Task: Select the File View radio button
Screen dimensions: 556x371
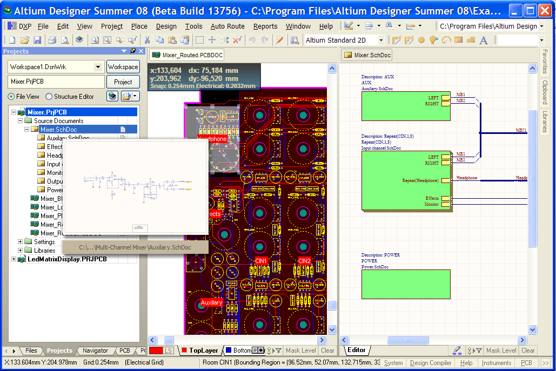Action: 11,96
